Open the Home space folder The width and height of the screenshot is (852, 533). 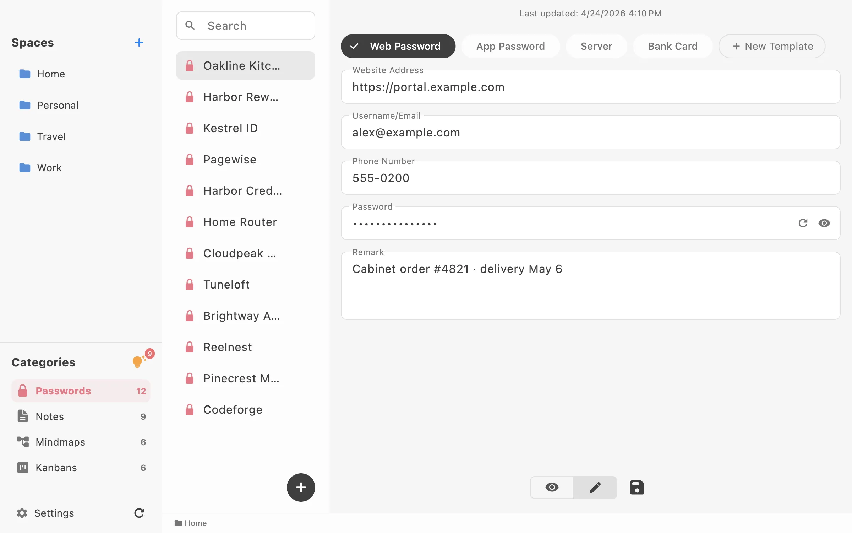pos(81,74)
